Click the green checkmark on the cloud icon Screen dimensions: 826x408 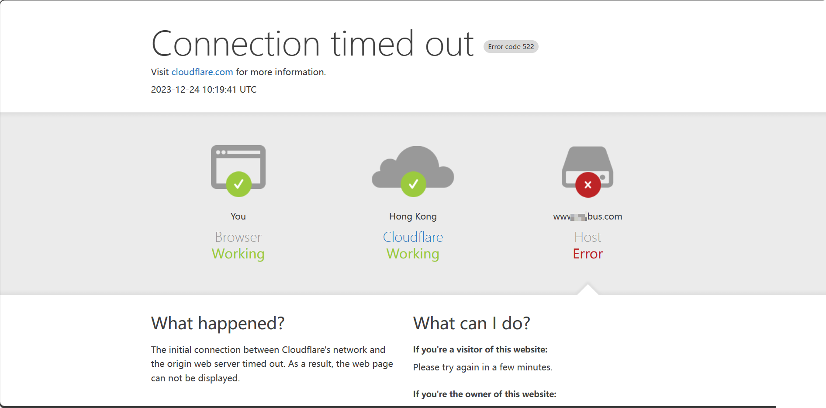click(x=413, y=185)
